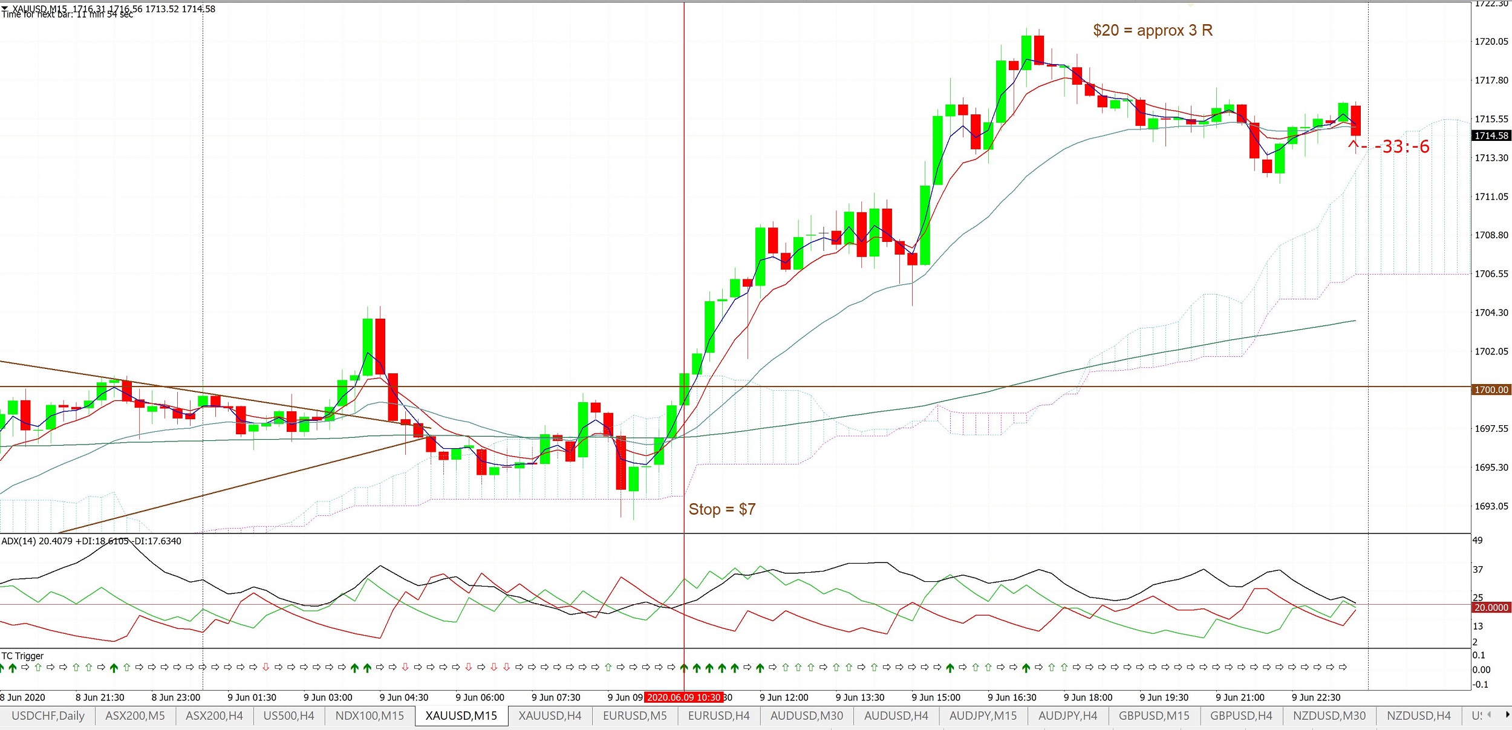Switch to the AUDUSD,M30 tab
Image resolution: width=1512 pixels, height=730 pixels.
(806, 715)
